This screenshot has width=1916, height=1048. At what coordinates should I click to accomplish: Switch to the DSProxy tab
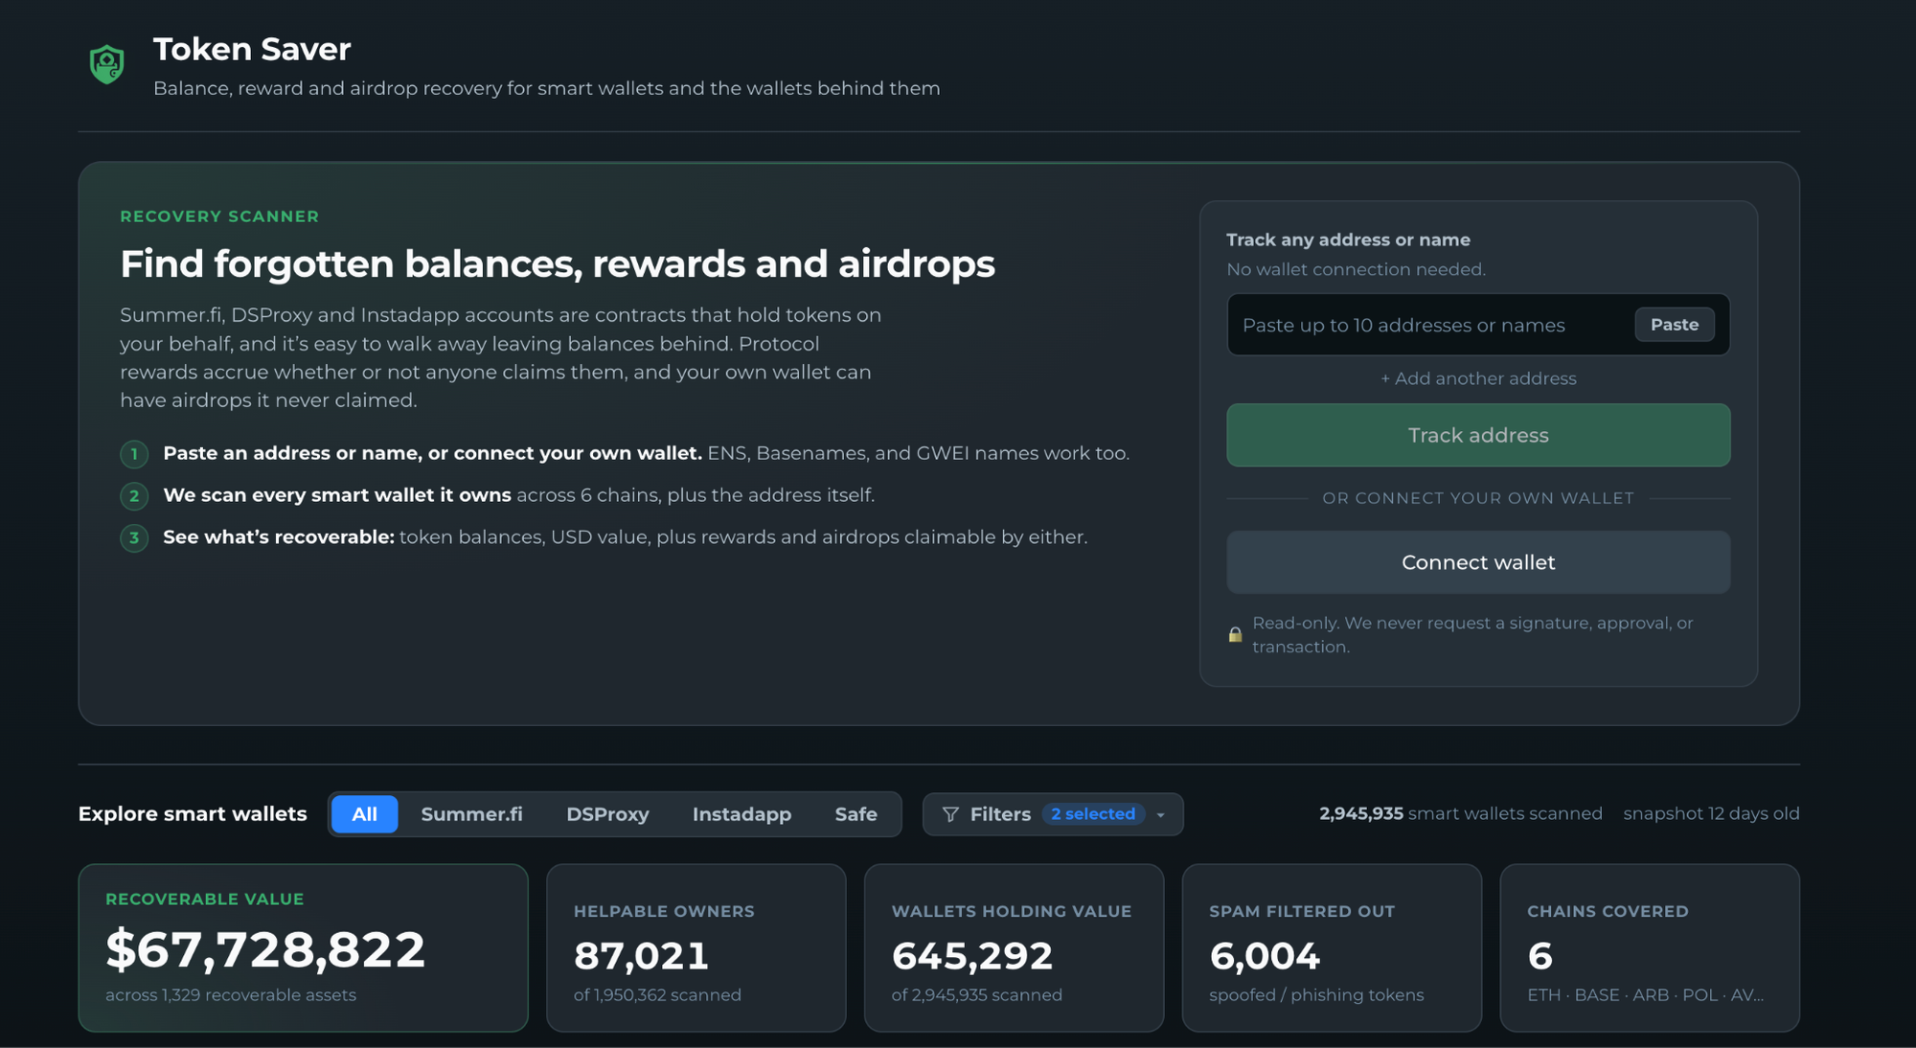[x=607, y=814]
